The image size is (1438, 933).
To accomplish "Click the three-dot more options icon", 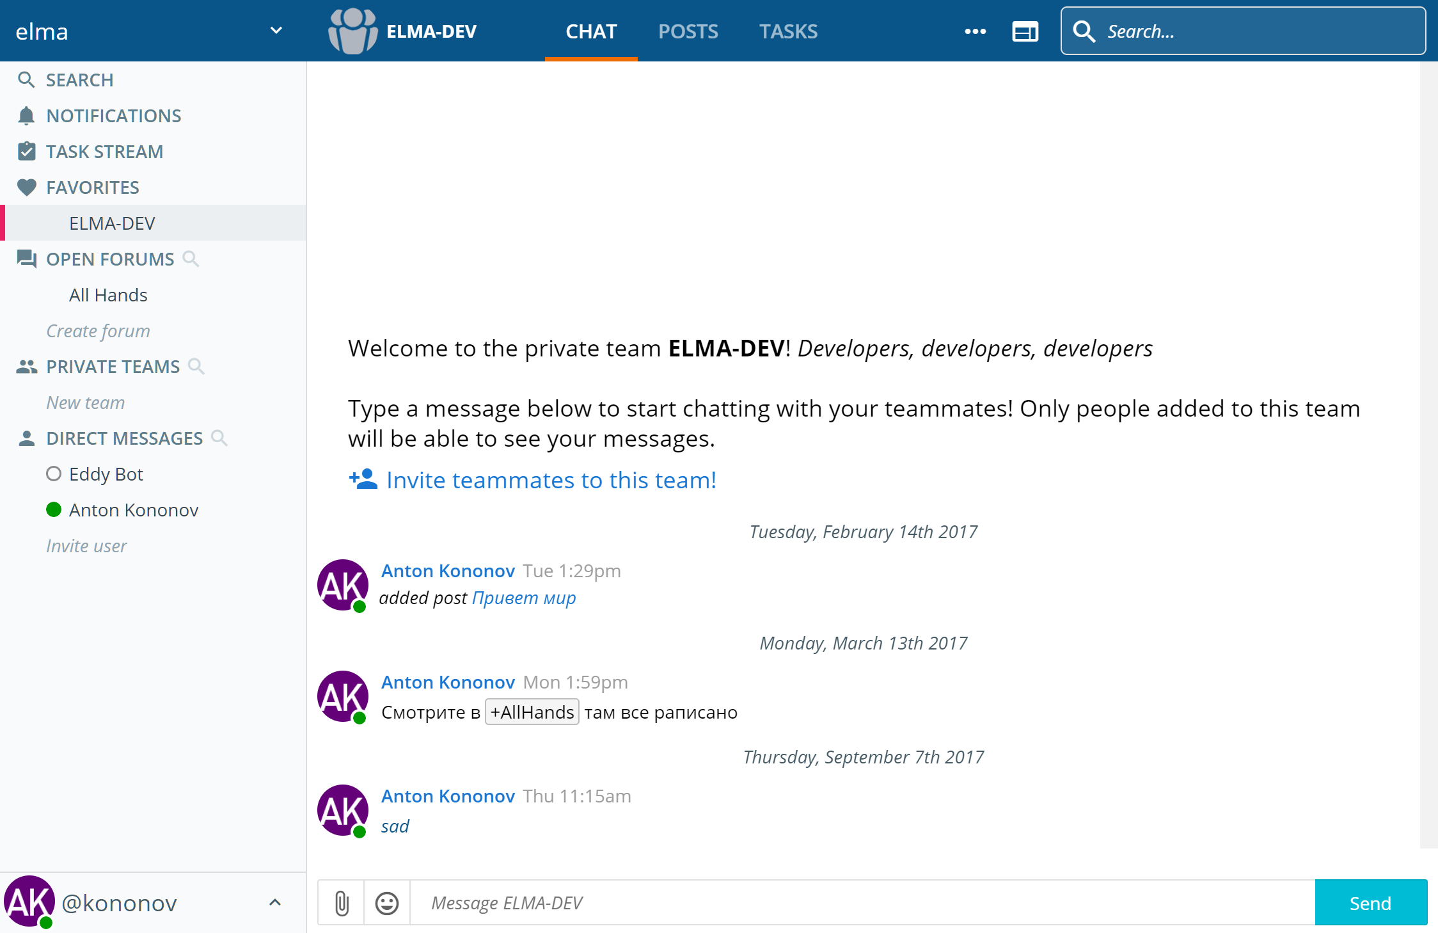I will pyautogui.click(x=975, y=31).
